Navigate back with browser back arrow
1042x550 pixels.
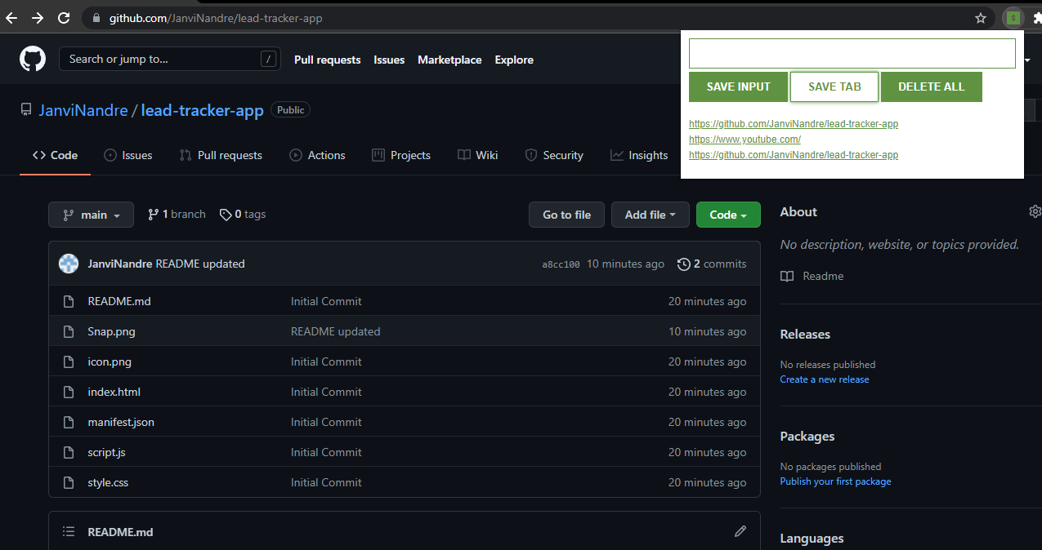(x=11, y=17)
